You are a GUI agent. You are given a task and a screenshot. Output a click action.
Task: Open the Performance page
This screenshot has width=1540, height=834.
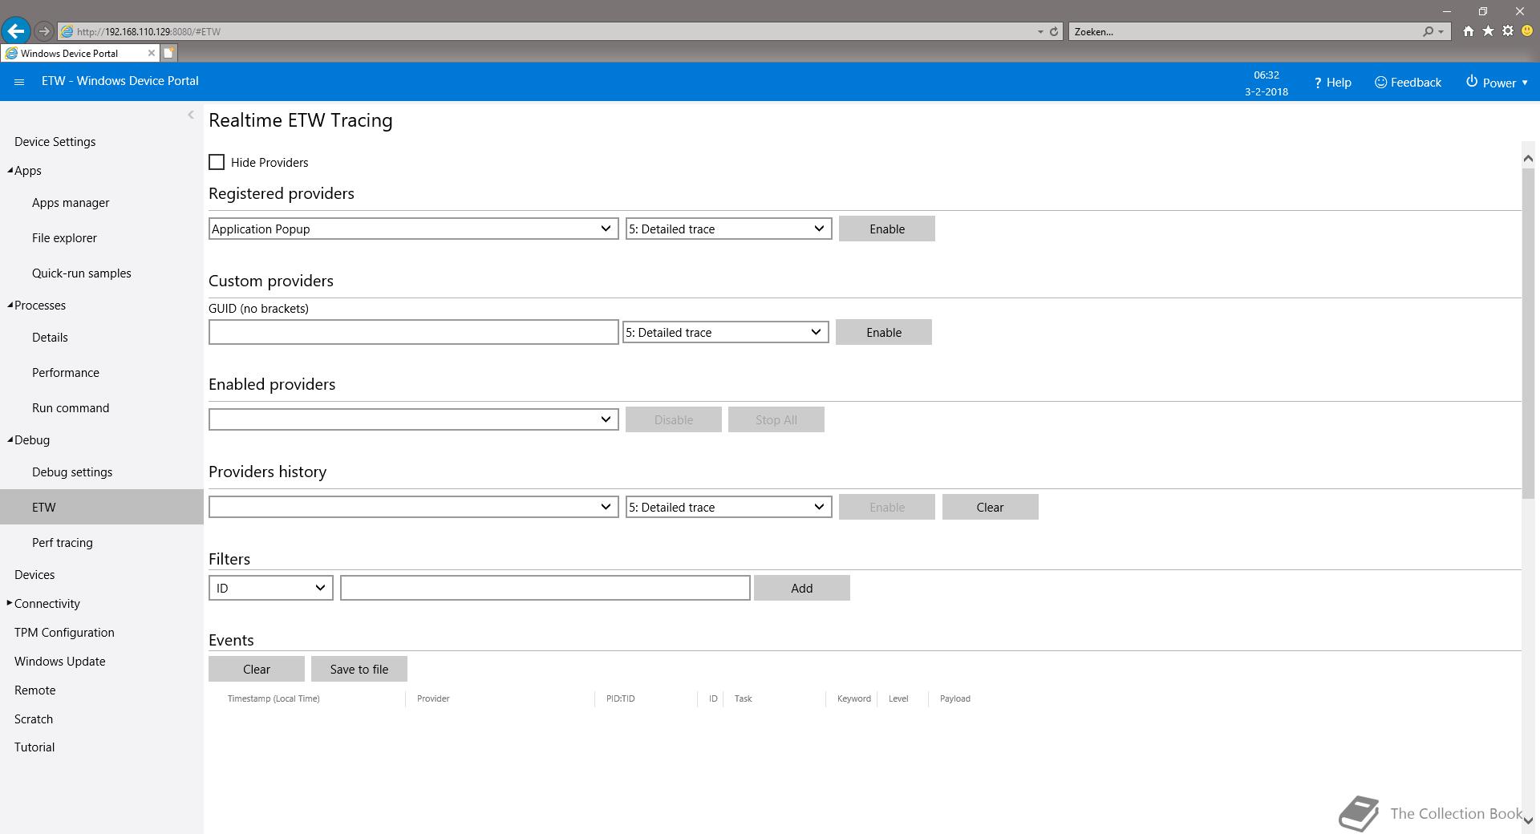click(x=66, y=373)
